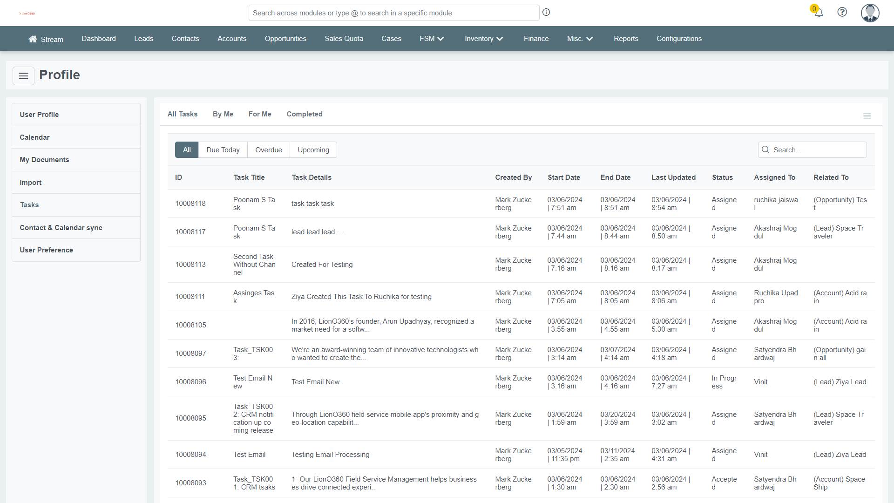The width and height of the screenshot is (894, 503).
Task: Click the user avatar profile picture
Action: tap(870, 13)
